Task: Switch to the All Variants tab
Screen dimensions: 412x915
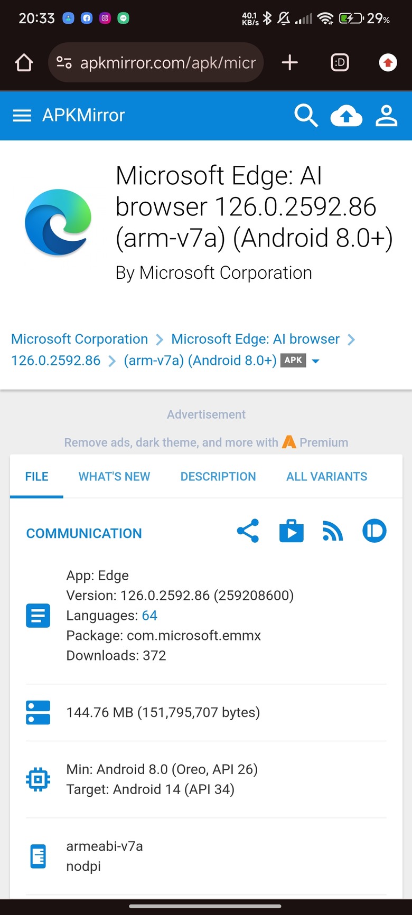Action: pos(327,476)
